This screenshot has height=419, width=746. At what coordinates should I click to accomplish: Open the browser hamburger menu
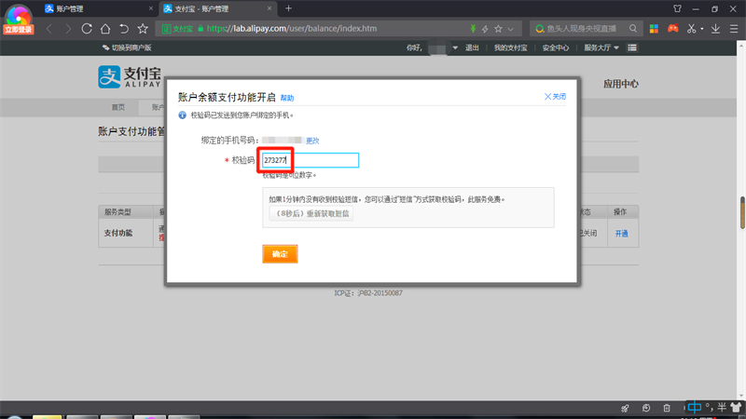pyautogui.click(x=734, y=29)
